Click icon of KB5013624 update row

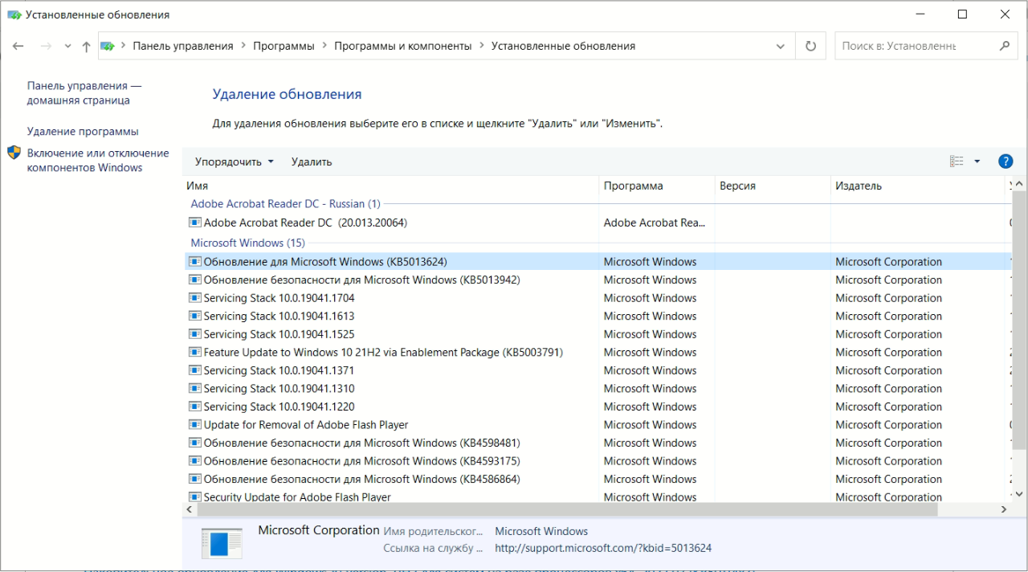(x=194, y=262)
